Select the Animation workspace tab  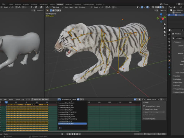coord(60,5)
